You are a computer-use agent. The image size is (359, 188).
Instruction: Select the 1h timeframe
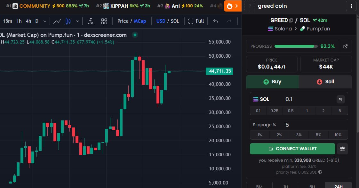click(19, 21)
